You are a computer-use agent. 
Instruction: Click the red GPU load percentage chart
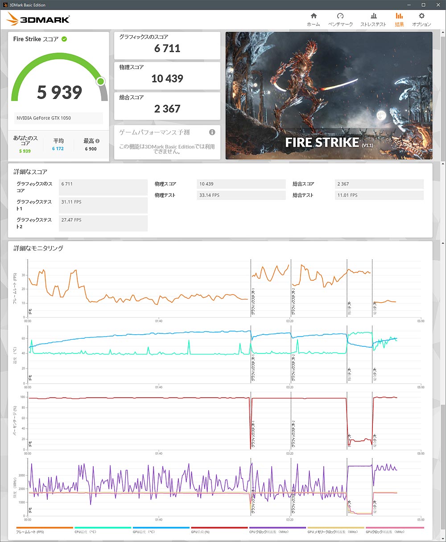click(224, 421)
